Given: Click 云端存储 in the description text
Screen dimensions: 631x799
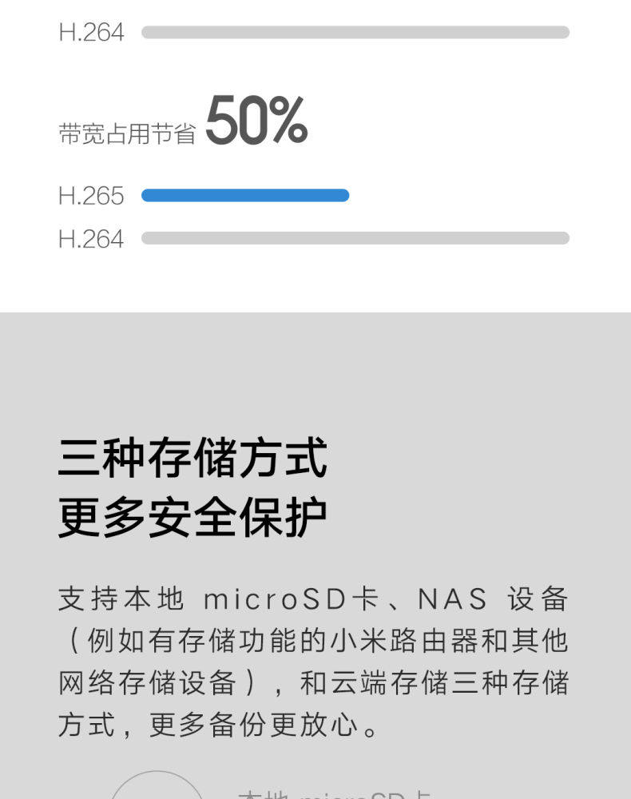Looking at the screenshot, I should point(403,683).
